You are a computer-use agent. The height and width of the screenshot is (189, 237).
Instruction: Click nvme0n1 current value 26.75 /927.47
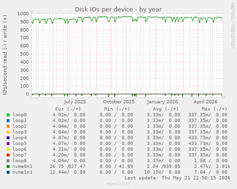[x=67, y=167]
